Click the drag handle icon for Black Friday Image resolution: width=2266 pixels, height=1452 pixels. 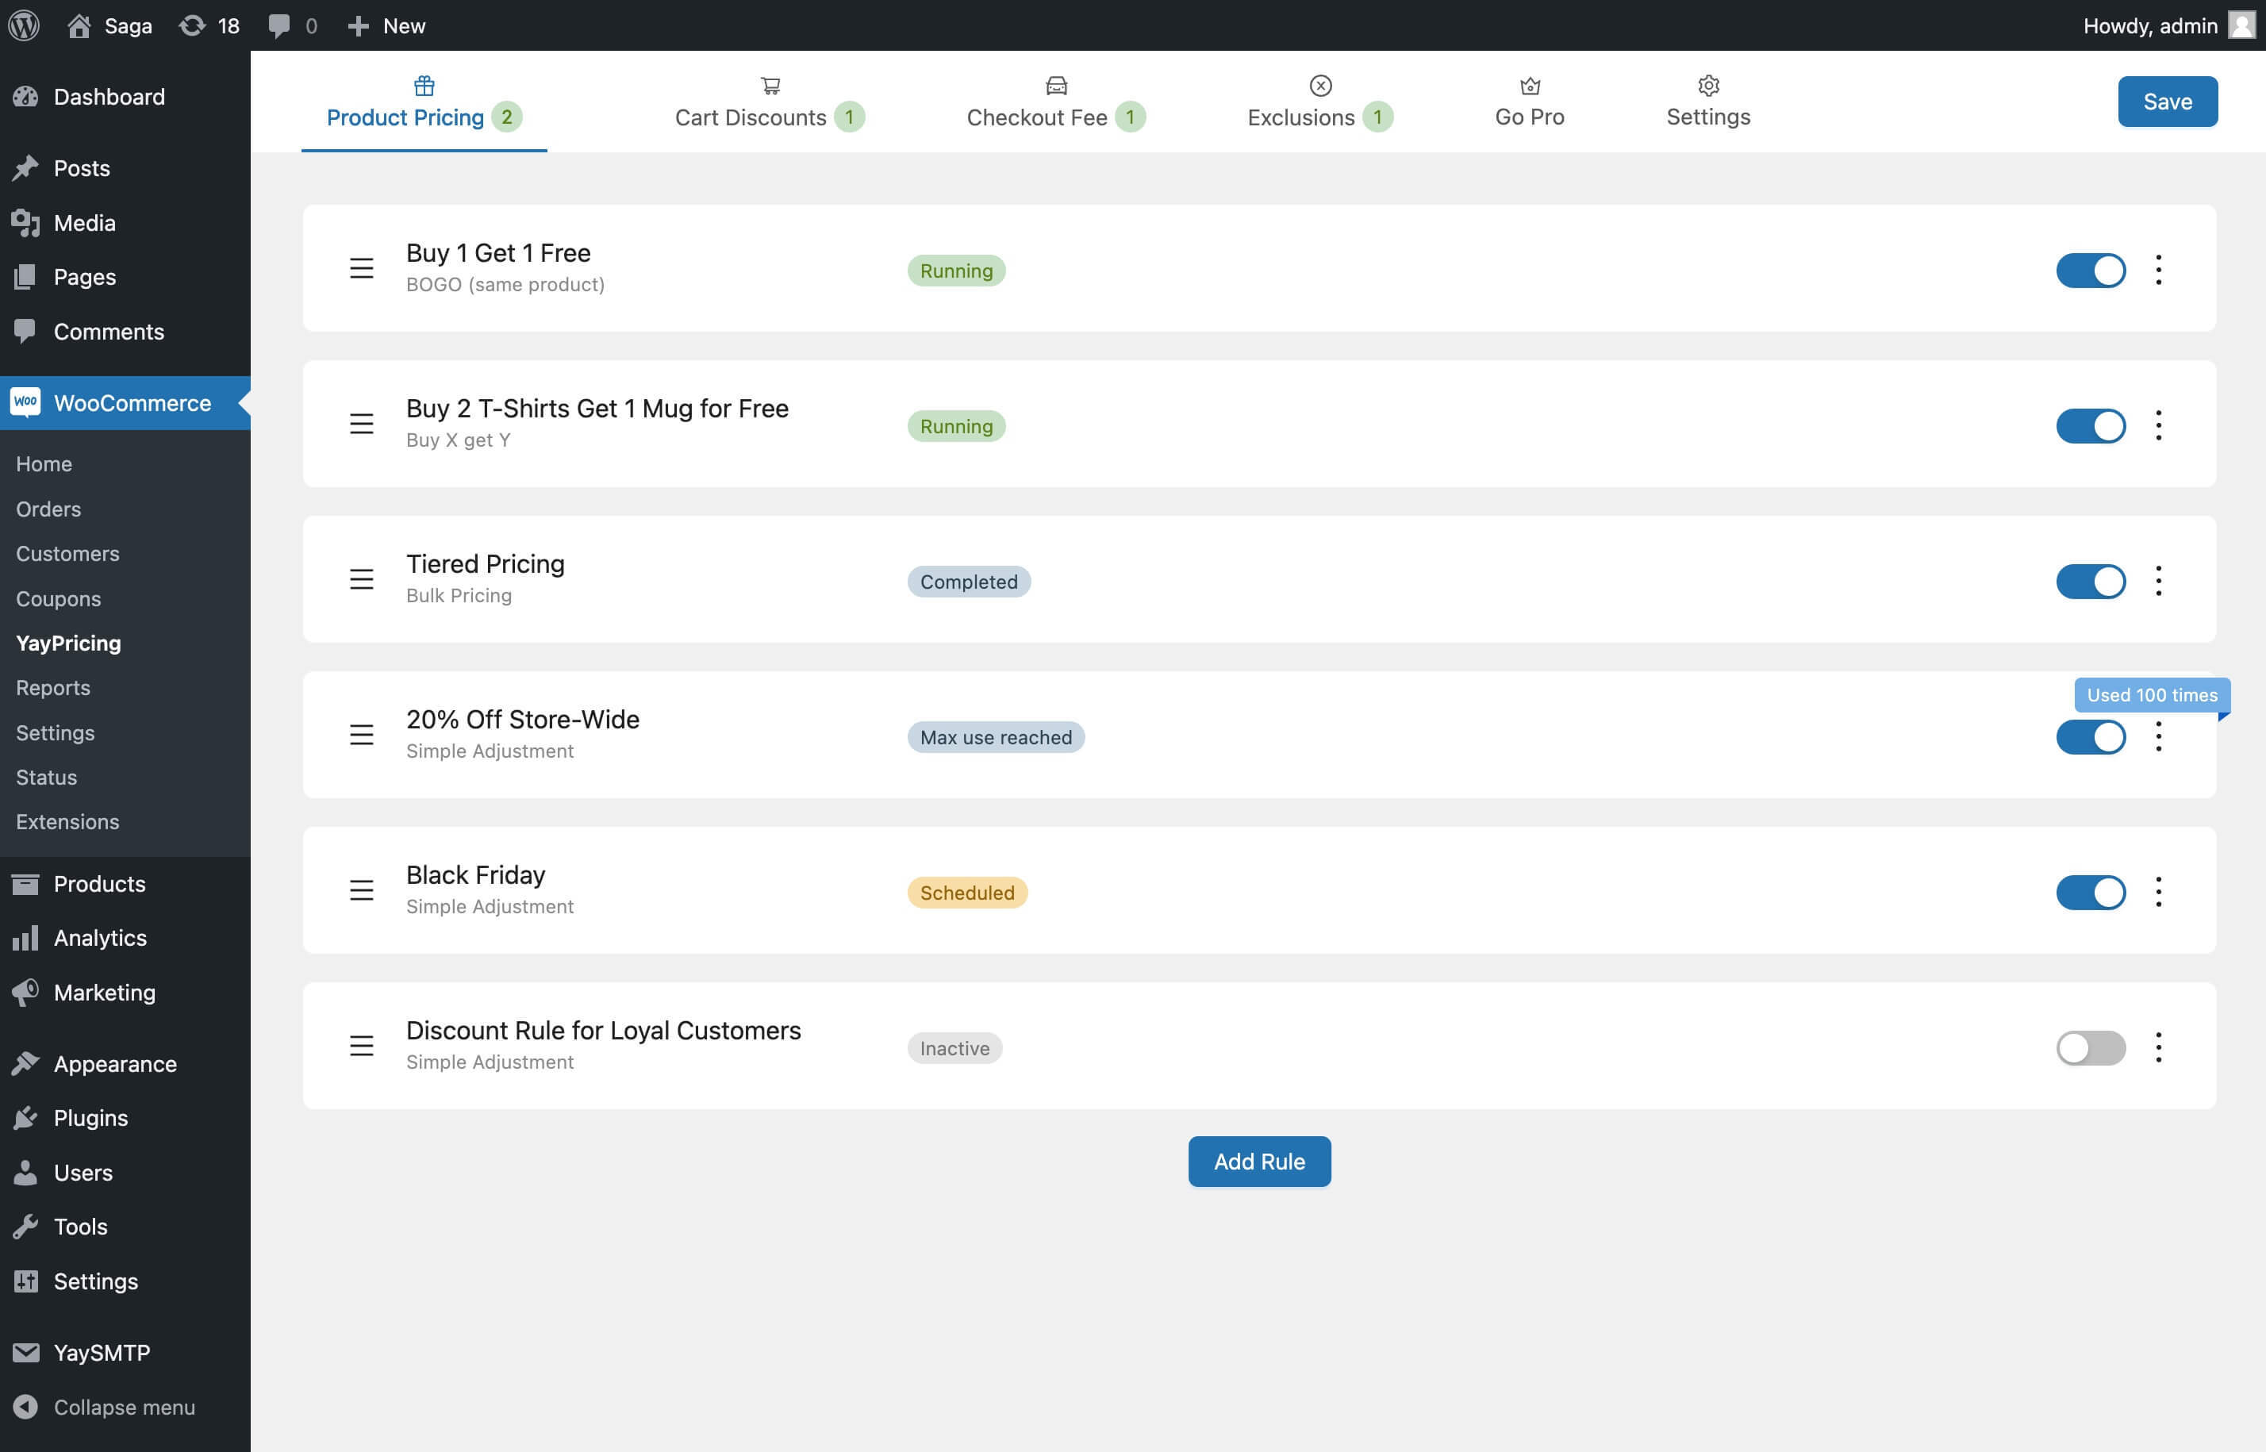tap(360, 890)
